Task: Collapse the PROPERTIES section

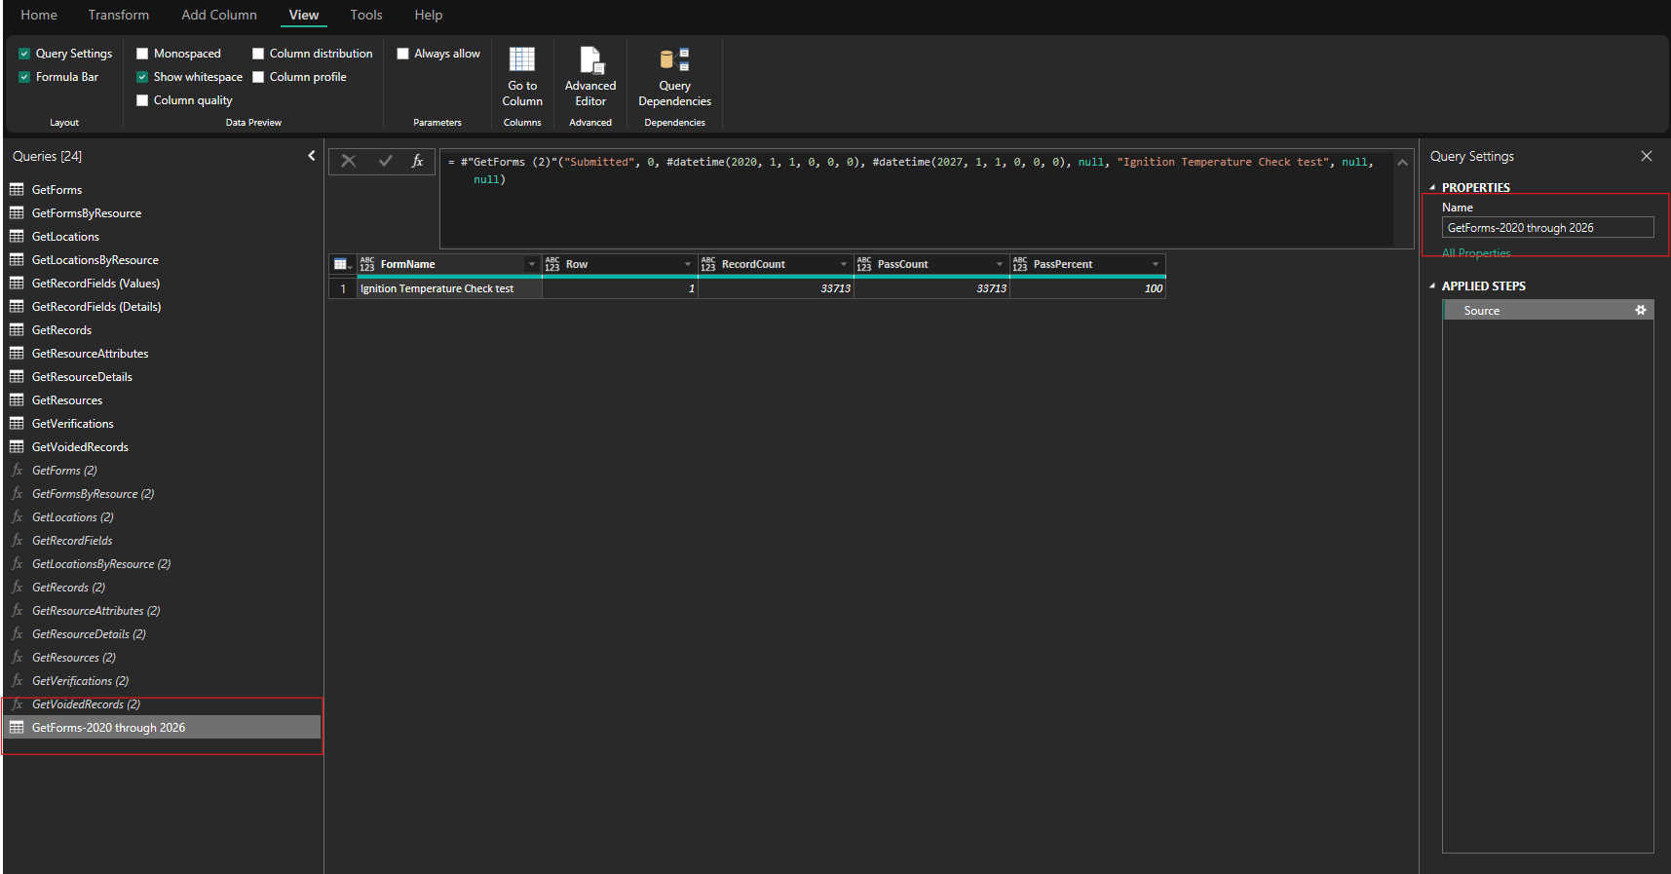Action: [1432, 187]
